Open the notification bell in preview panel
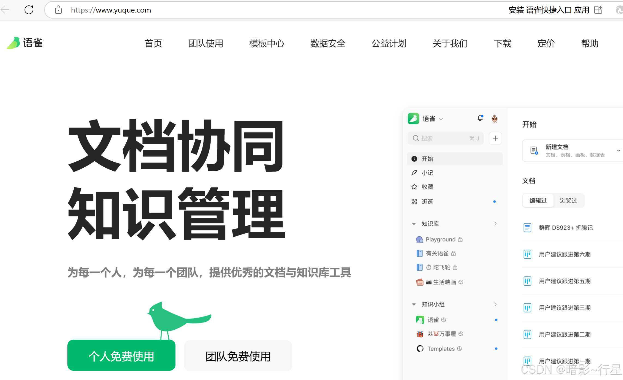This screenshot has height=380, width=623. [480, 118]
